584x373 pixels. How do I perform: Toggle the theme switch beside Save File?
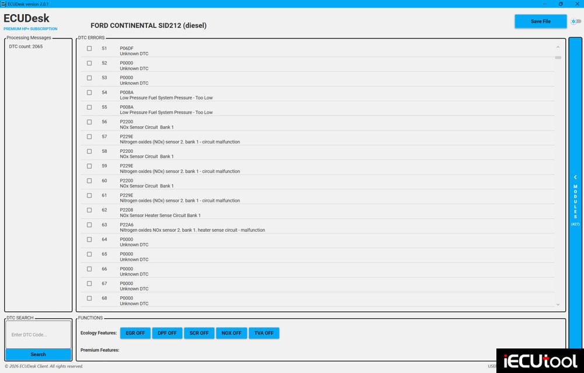(x=576, y=21)
